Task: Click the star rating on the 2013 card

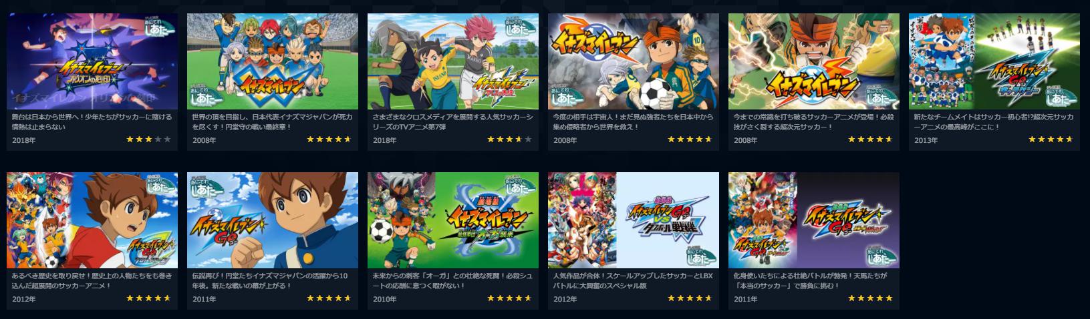Action: pyautogui.click(x=1051, y=139)
